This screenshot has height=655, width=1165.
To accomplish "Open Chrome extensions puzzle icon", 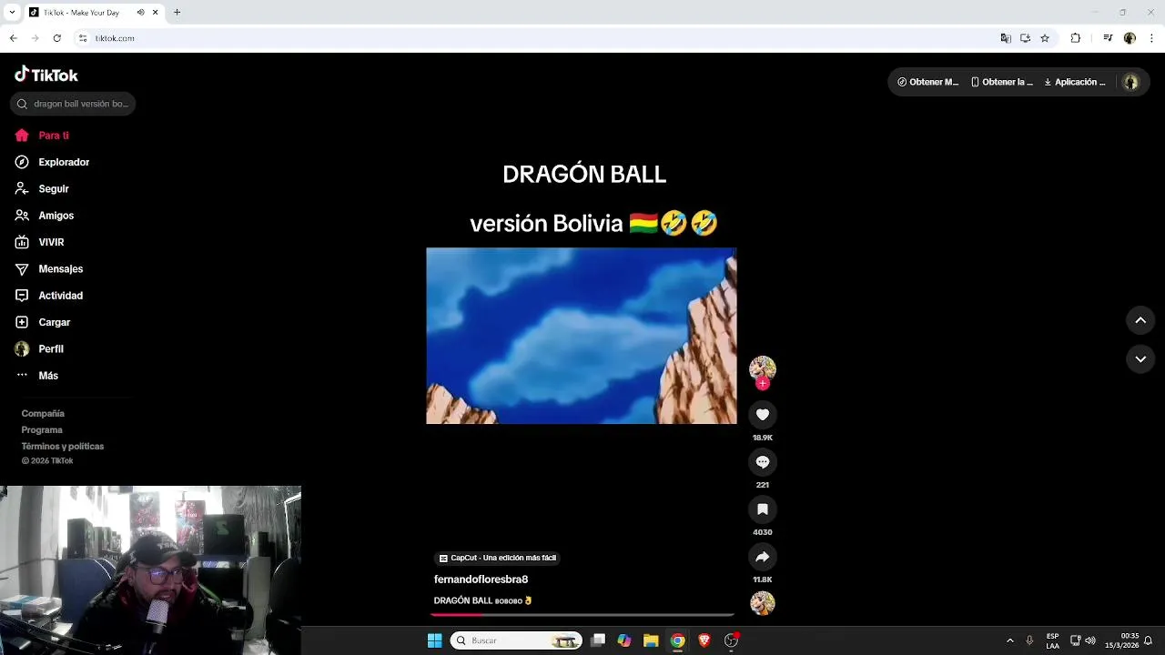I will pos(1076,38).
